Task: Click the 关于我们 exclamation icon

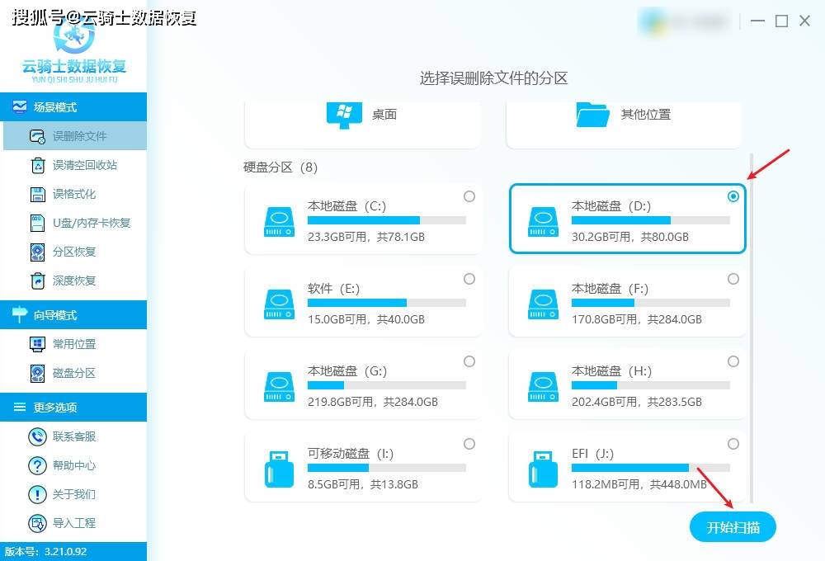Action: (37, 495)
